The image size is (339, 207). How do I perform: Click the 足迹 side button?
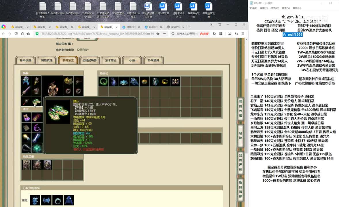(241, 135)
